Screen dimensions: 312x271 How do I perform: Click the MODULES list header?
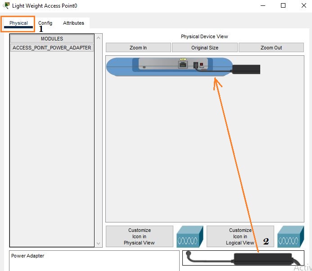52,39
